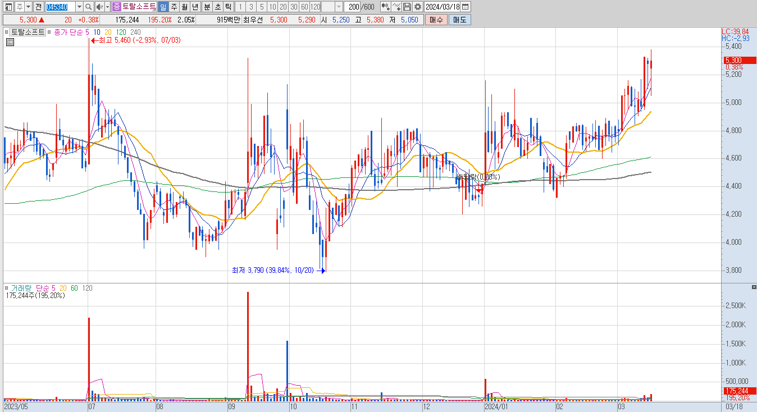
Task: Click the HC:-2.93 value text
Action: point(735,38)
